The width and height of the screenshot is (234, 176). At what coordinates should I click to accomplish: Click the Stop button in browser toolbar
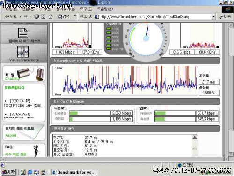tap(37, 16)
